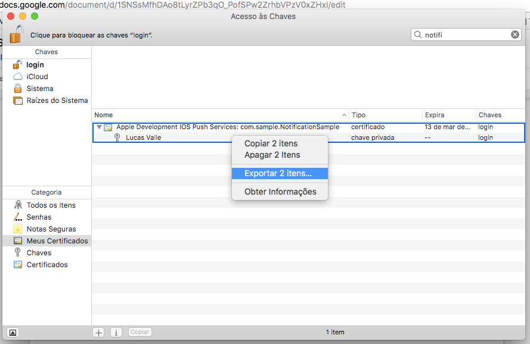Sort by the Expira column header

449,115
